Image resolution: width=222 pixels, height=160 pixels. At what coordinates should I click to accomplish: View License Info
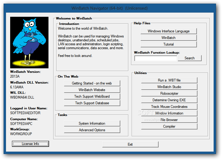click(x=31, y=144)
